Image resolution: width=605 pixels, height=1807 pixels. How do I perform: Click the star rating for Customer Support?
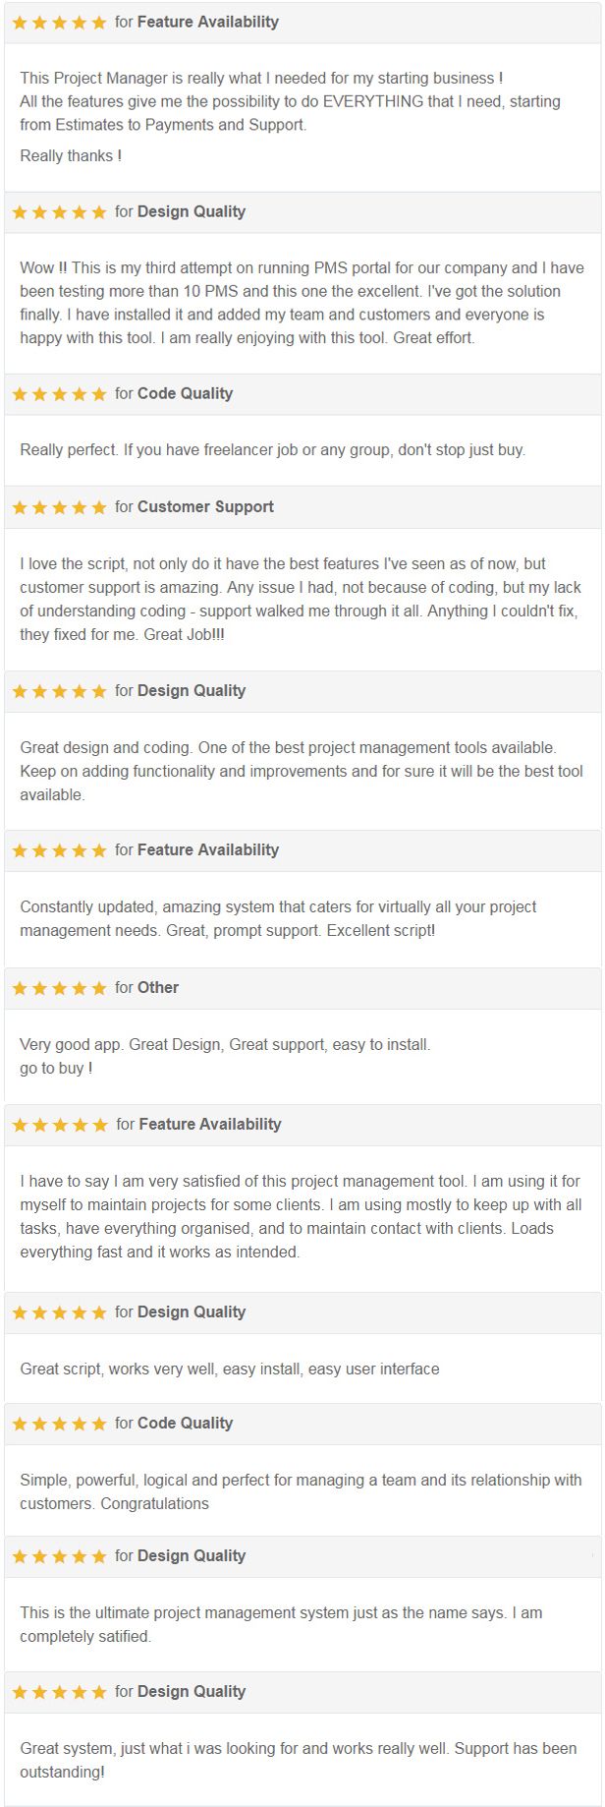tap(59, 507)
